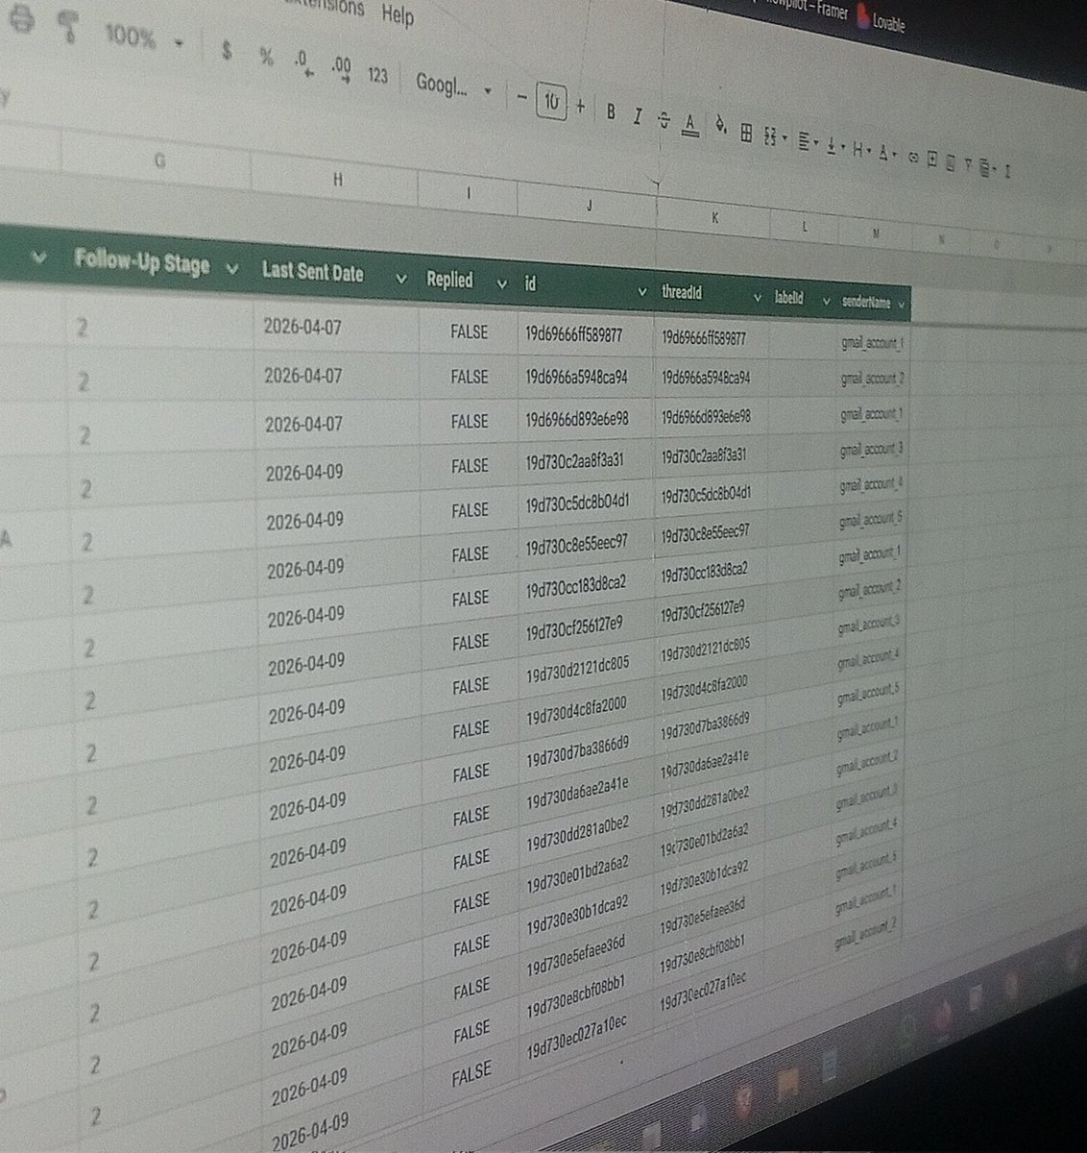Open the Borders tool
This screenshot has width=1087, height=1153.
click(x=746, y=133)
